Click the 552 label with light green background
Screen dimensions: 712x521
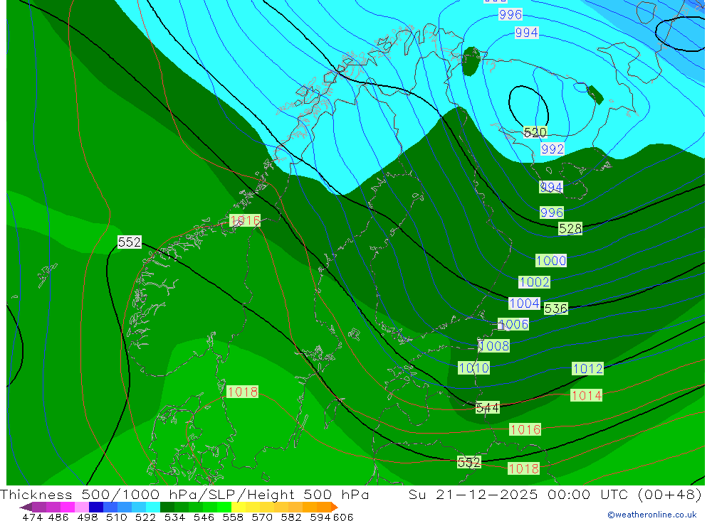coord(468,462)
